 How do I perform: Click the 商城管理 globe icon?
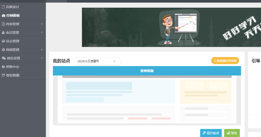point(3,49)
